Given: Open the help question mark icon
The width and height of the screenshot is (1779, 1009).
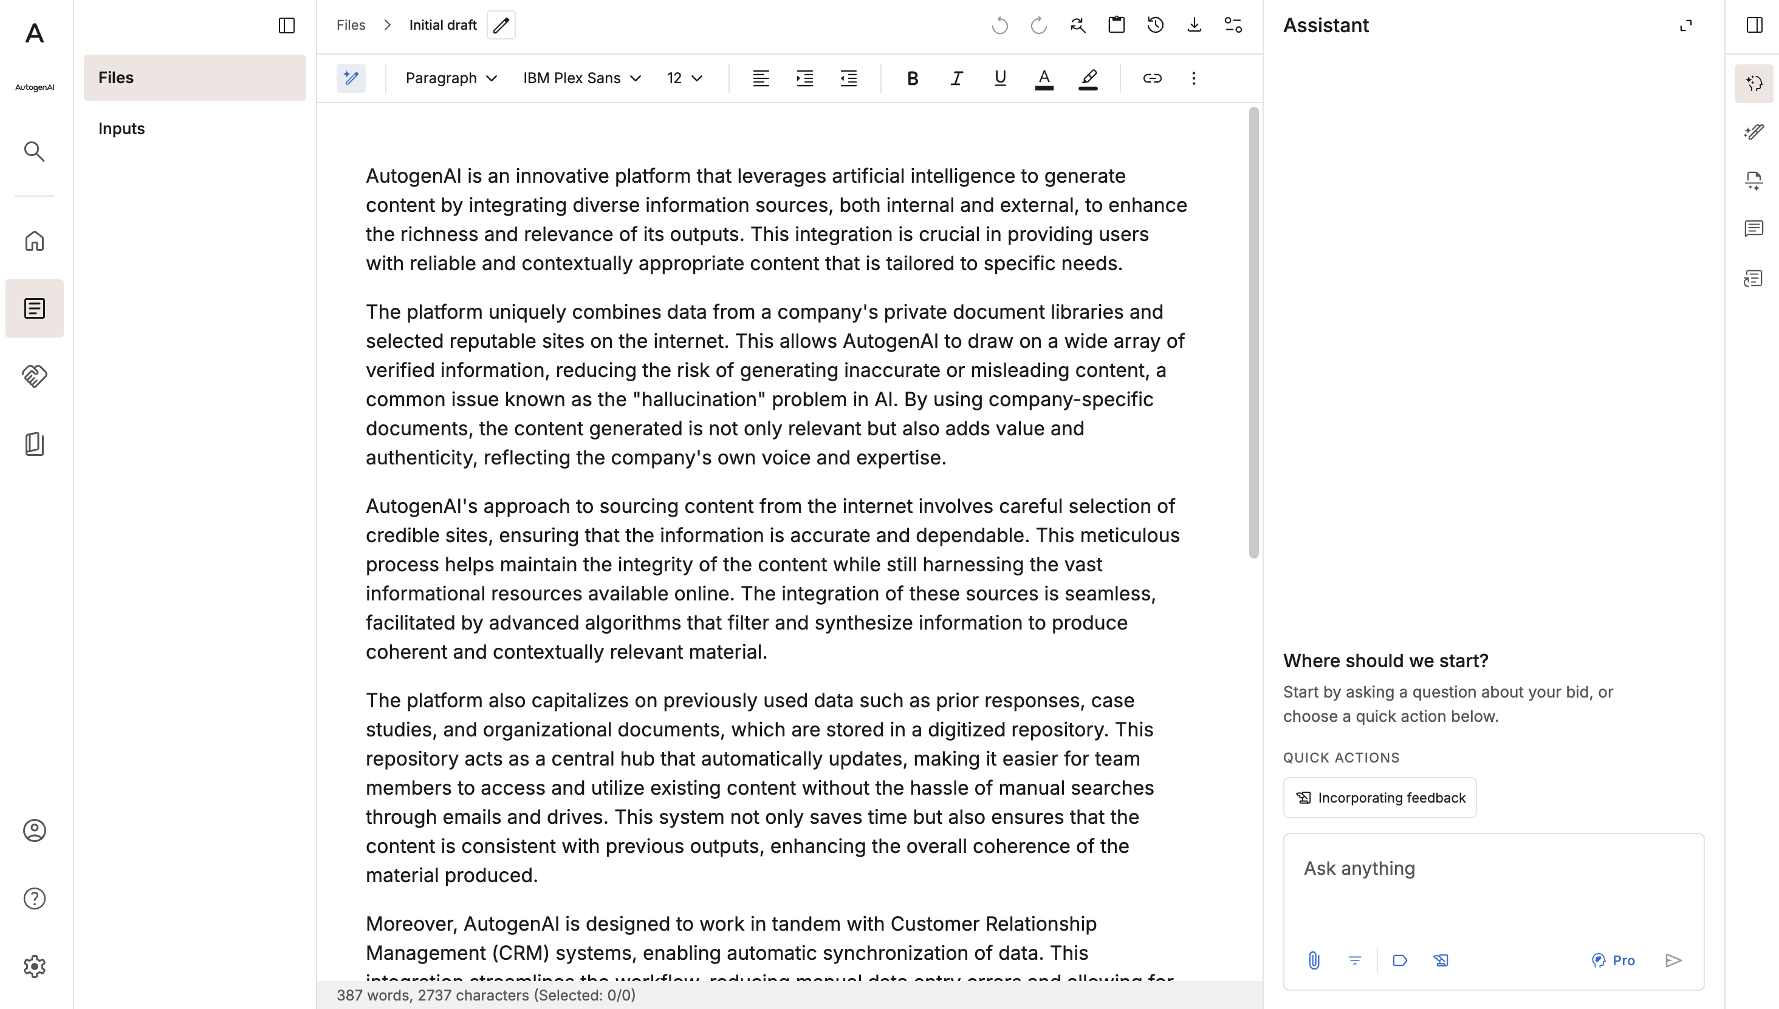Looking at the screenshot, I should tap(34, 898).
